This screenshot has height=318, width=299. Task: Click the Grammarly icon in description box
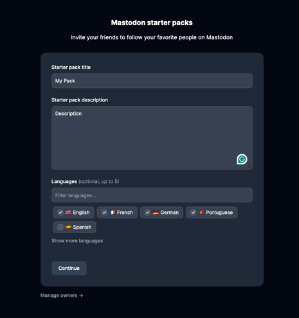pyautogui.click(x=242, y=159)
